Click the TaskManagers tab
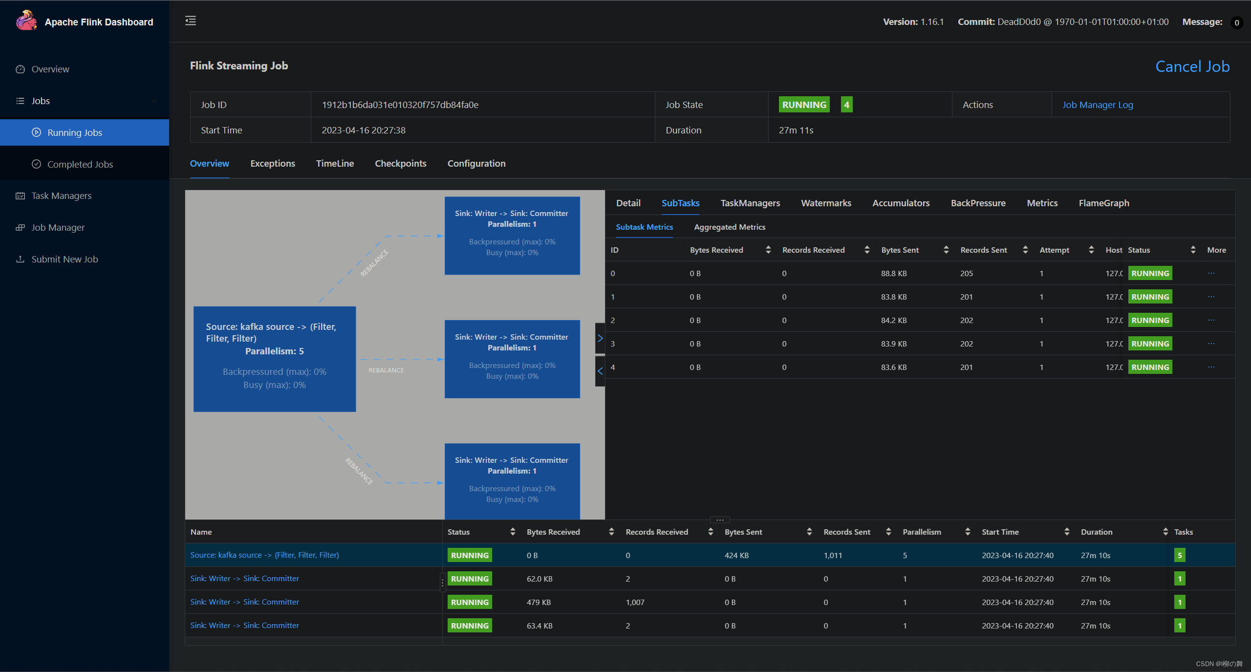 point(750,202)
